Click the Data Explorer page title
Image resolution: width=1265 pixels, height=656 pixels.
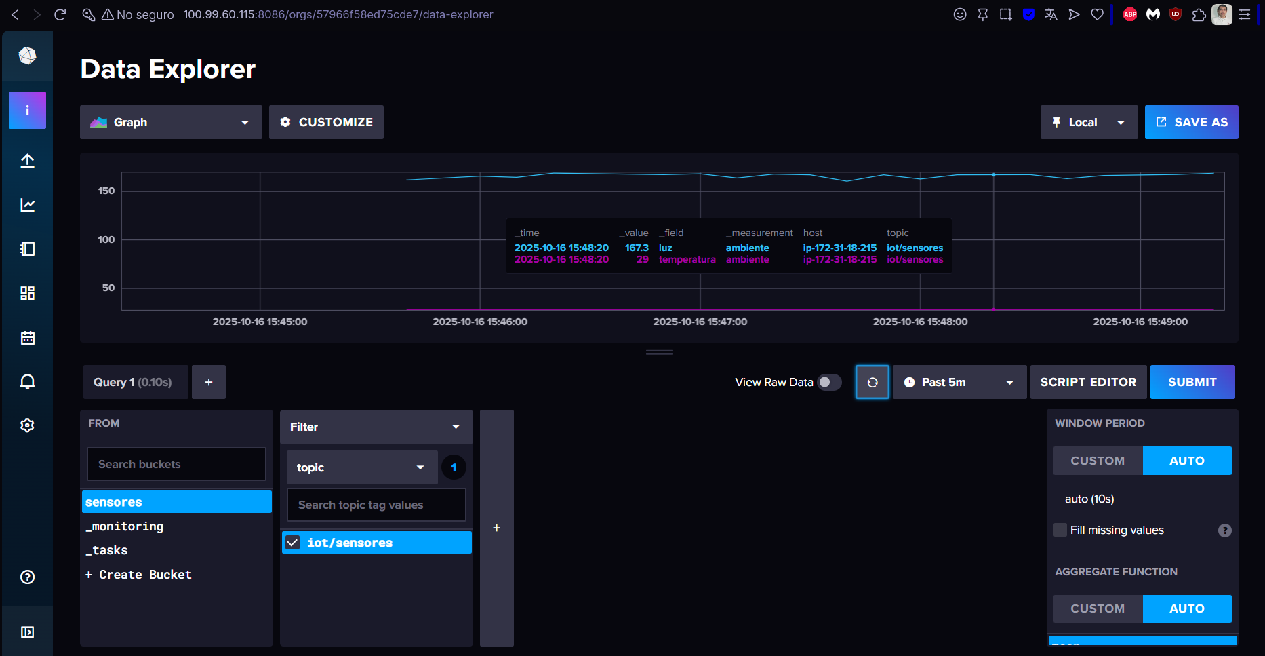pos(168,69)
